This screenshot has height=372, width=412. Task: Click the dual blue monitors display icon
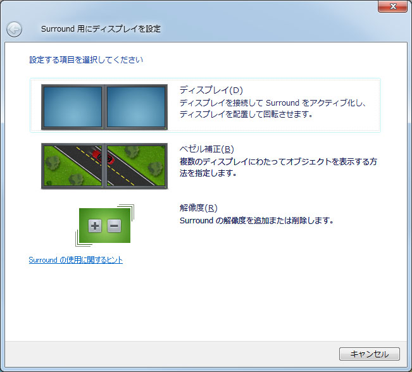click(104, 107)
